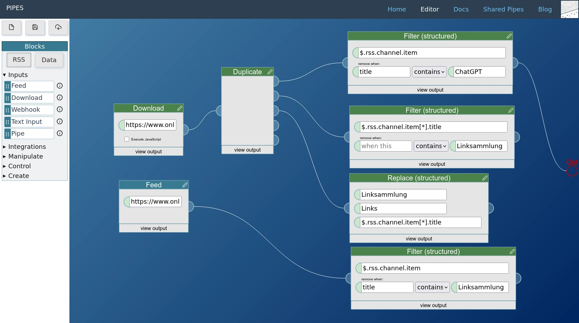
Task: Enable the Execute JavaScript checkbox
Action: [127, 139]
